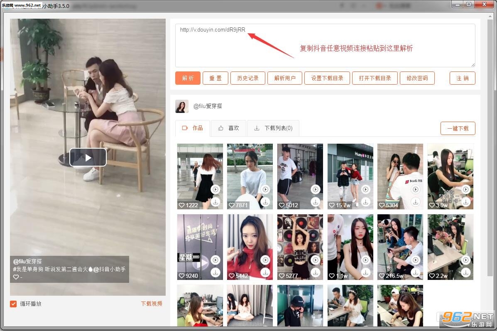Click the douyin URL input field
Screen dimensions: 497x331
coord(325,45)
